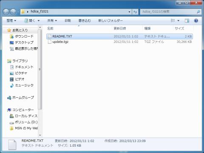Click the navigation pane scroll up arrow
This screenshot has width=204, height=153.
point(40,27)
